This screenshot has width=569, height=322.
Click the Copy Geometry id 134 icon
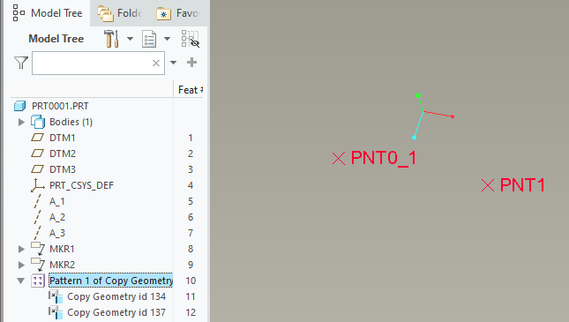(56, 296)
